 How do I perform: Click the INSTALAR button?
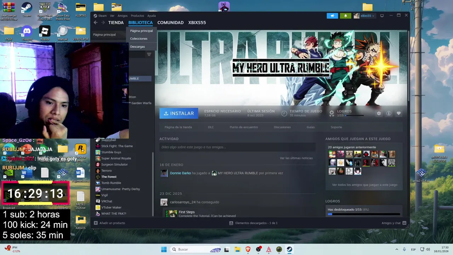(x=179, y=113)
